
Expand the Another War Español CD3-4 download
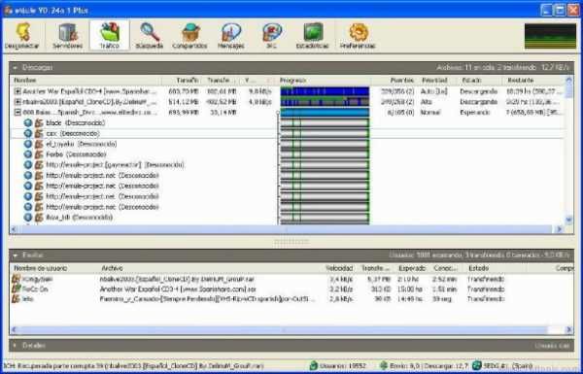click(17, 91)
